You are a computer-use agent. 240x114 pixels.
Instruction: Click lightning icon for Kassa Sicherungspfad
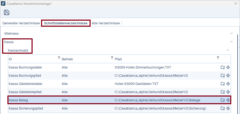click(x=228, y=108)
